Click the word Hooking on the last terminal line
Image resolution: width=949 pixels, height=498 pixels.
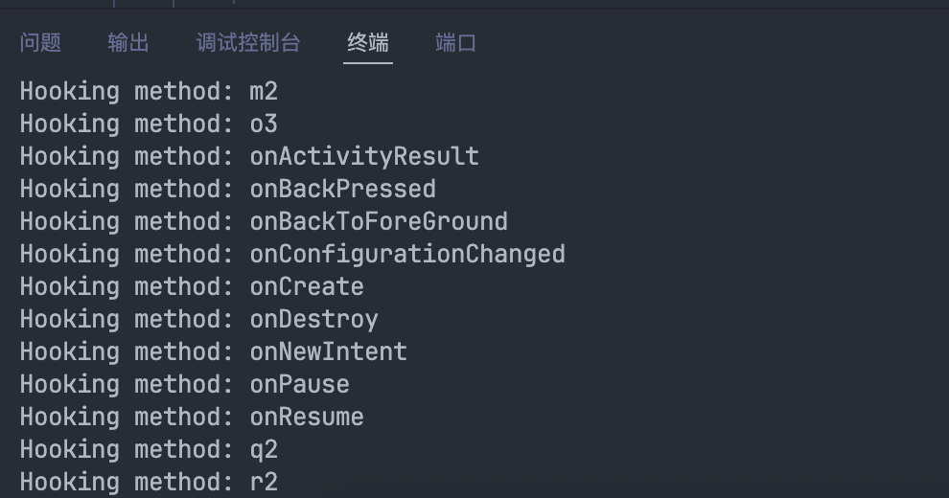point(69,482)
